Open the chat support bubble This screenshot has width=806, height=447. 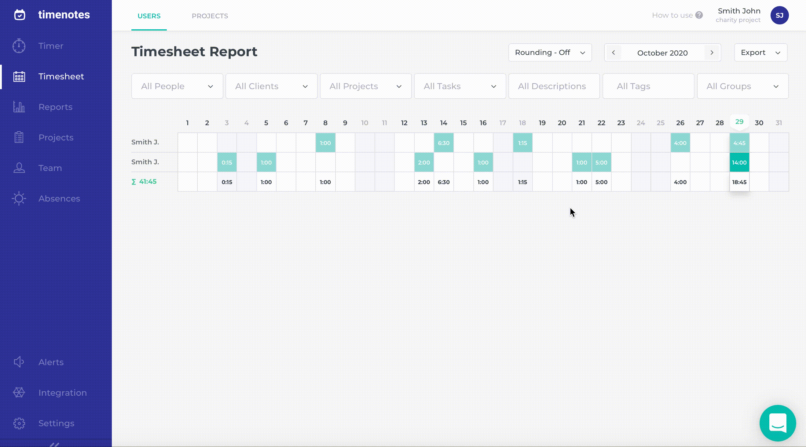(x=778, y=423)
